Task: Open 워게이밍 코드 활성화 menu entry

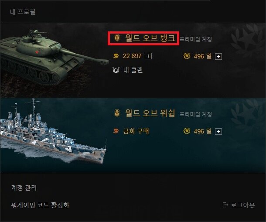Action: (x=40, y=205)
